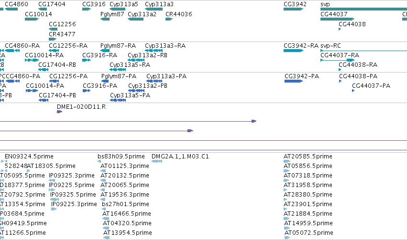Select the AT07318.5prime EST label
407x240 pixels.
[308, 176]
